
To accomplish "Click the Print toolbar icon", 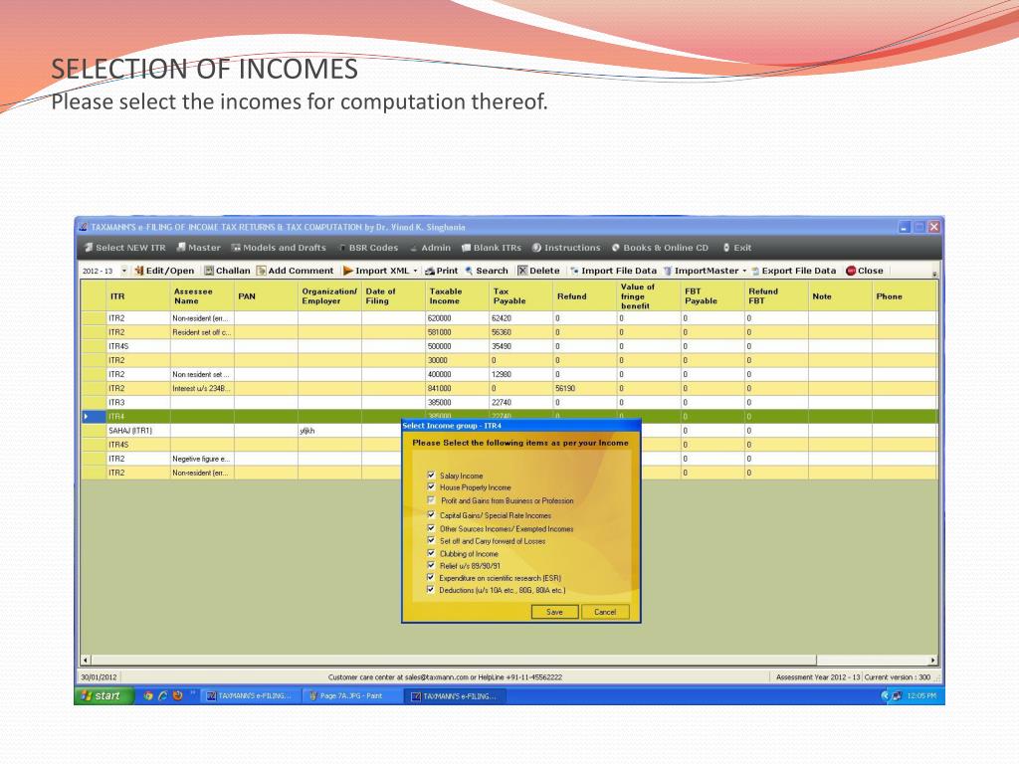I will pyautogui.click(x=430, y=271).
